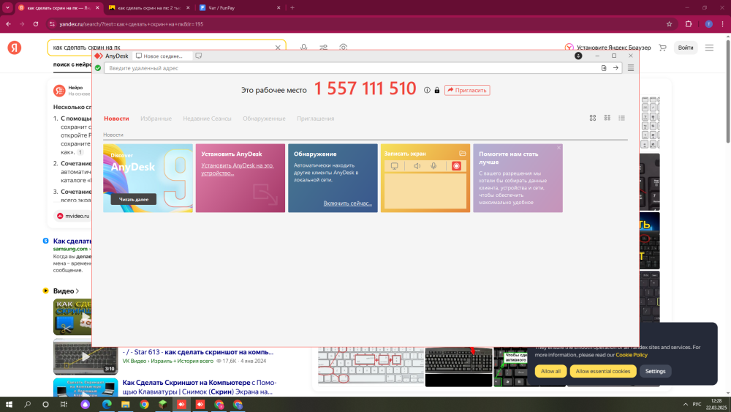Open the Избранные tab
731x412 pixels.
156,119
